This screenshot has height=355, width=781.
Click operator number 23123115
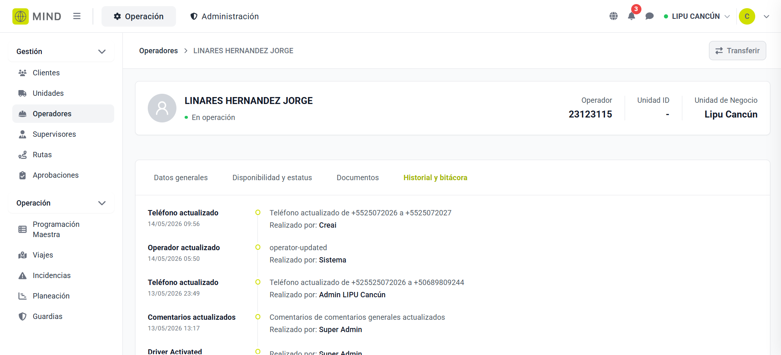(590, 114)
